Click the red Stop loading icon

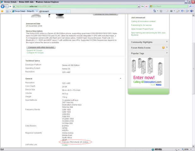coord(146,6)
